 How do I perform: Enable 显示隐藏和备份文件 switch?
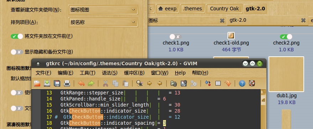(x=17, y=52)
